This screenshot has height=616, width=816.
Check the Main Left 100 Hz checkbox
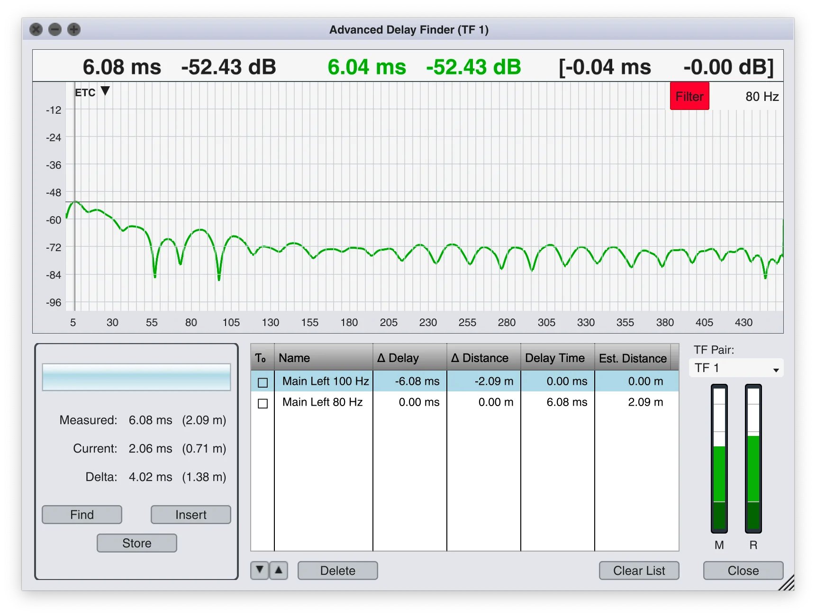(x=263, y=381)
